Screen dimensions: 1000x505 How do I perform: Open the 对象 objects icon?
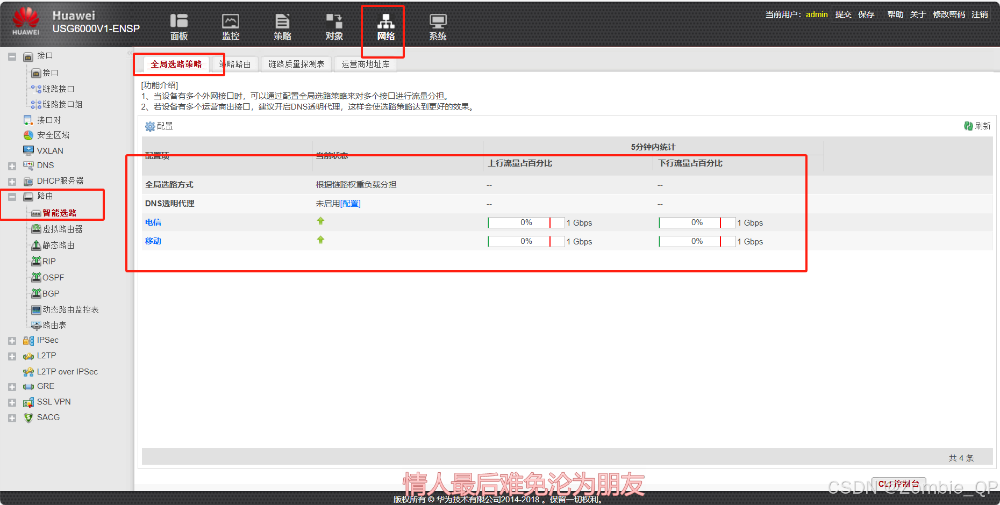tap(334, 21)
